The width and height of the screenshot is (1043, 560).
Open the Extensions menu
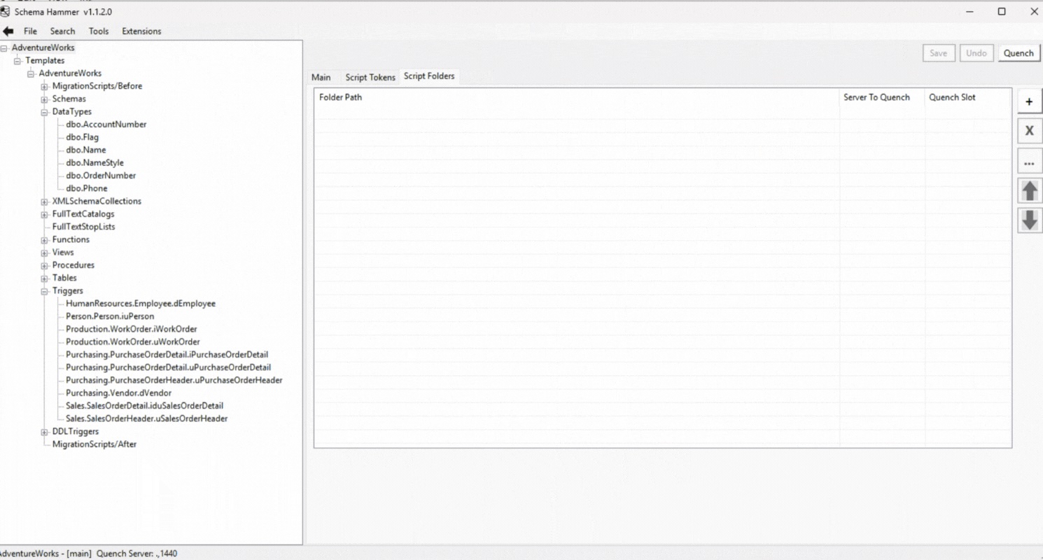[x=141, y=31]
